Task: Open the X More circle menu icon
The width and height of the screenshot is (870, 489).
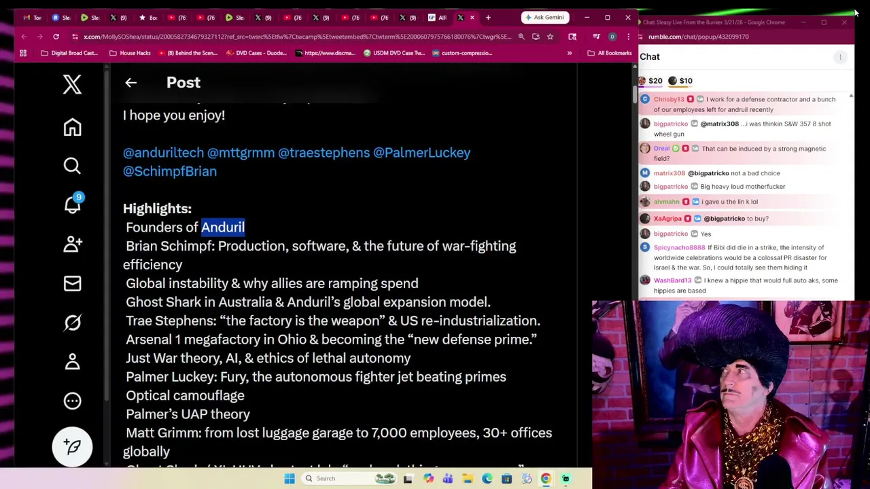Action: point(72,401)
